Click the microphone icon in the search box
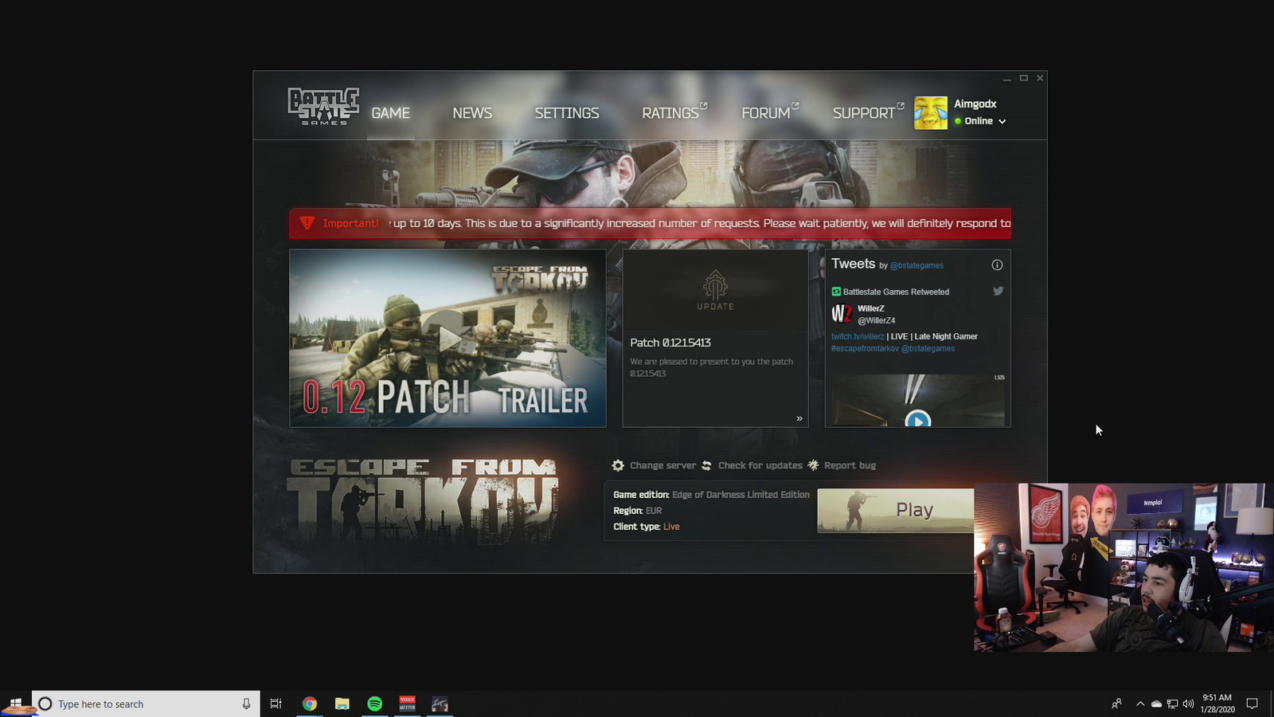Image resolution: width=1274 pixels, height=717 pixels. click(x=246, y=703)
